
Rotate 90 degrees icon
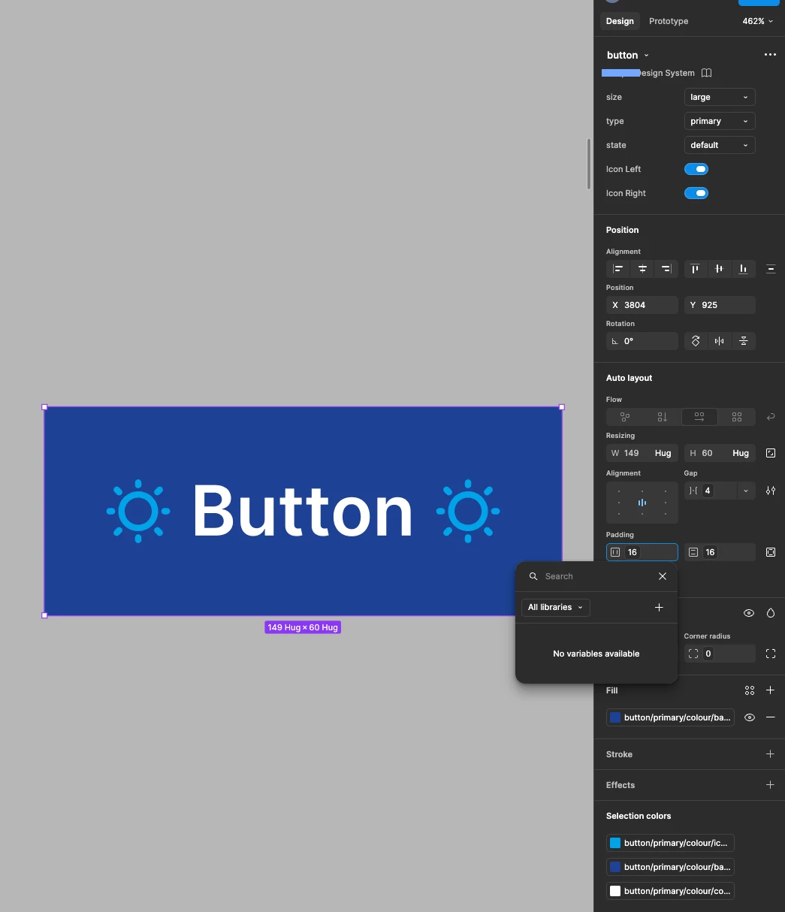pyautogui.click(x=696, y=341)
